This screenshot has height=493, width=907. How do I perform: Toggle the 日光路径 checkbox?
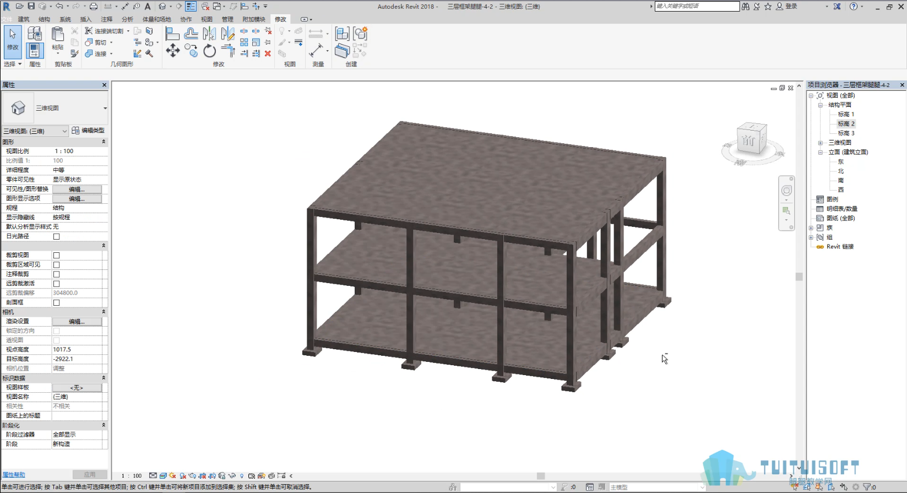(x=56, y=236)
